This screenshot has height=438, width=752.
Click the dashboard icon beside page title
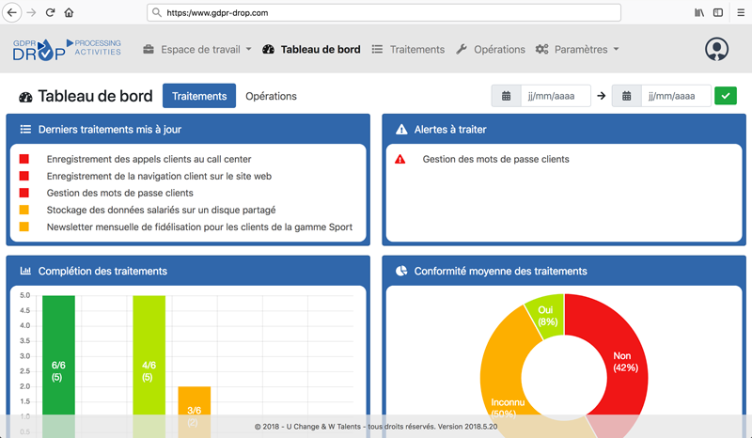coord(25,98)
